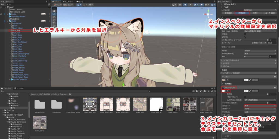This screenshot has height=139, width=279.
Task: Toggle the 非表示 checkbox
Action: click(x=245, y=34)
